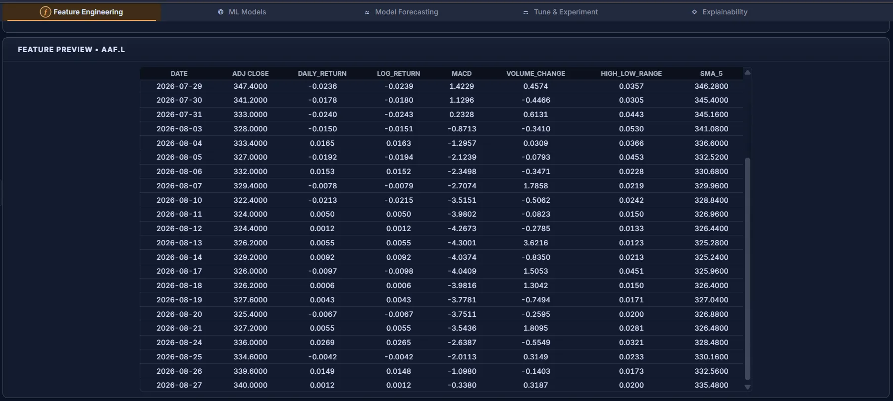This screenshot has height=401, width=893.
Task: Click SMA_5 value 335.4800
Action: click(711, 385)
